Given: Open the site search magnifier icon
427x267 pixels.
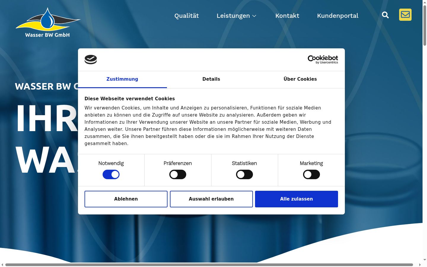Looking at the screenshot, I should pos(385,15).
